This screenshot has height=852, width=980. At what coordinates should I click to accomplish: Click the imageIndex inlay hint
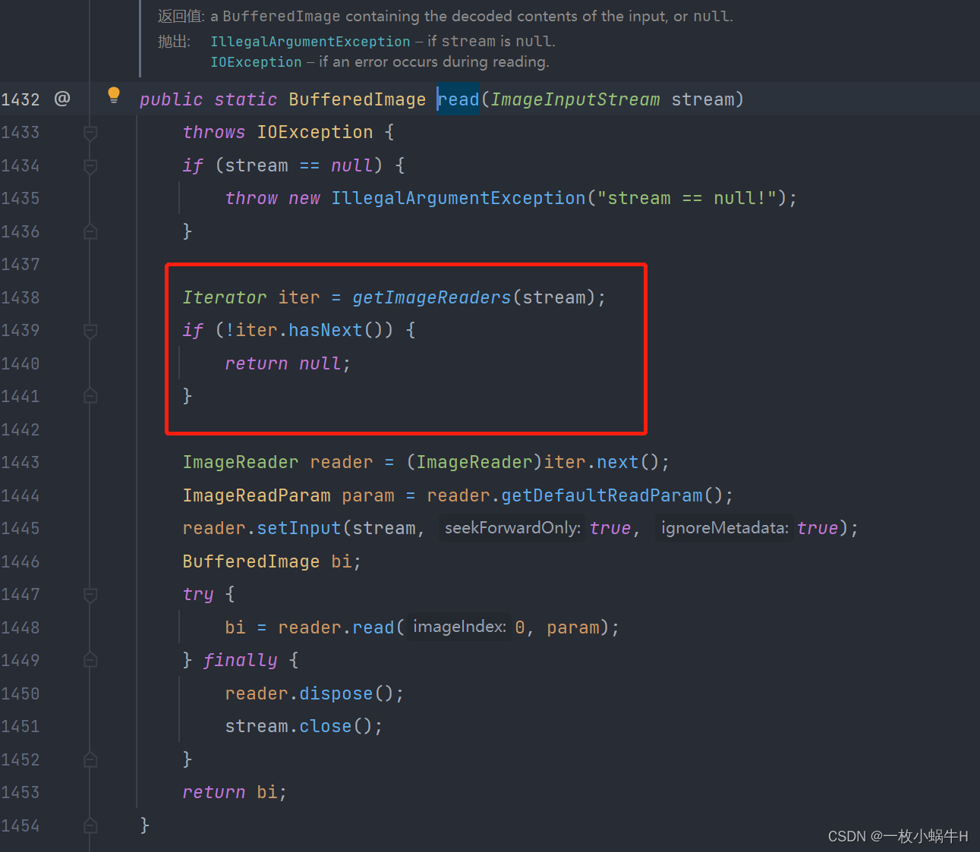click(x=459, y=627)
